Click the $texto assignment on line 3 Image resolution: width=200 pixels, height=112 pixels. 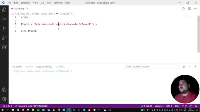pos(59,24)
